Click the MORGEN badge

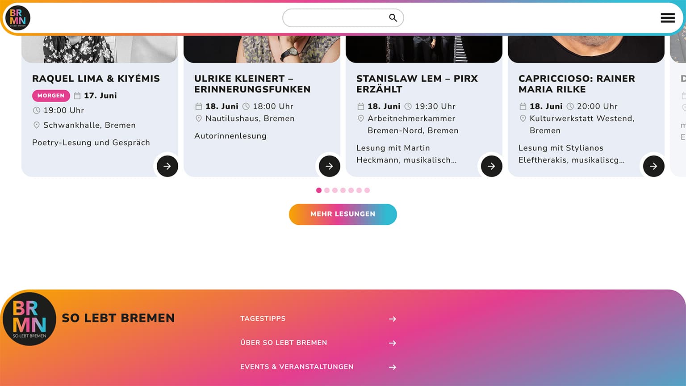point(51,96)
